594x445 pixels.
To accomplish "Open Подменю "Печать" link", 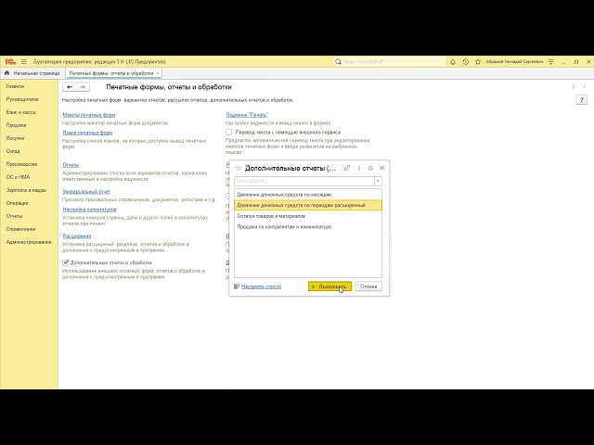I will [247, 115].
